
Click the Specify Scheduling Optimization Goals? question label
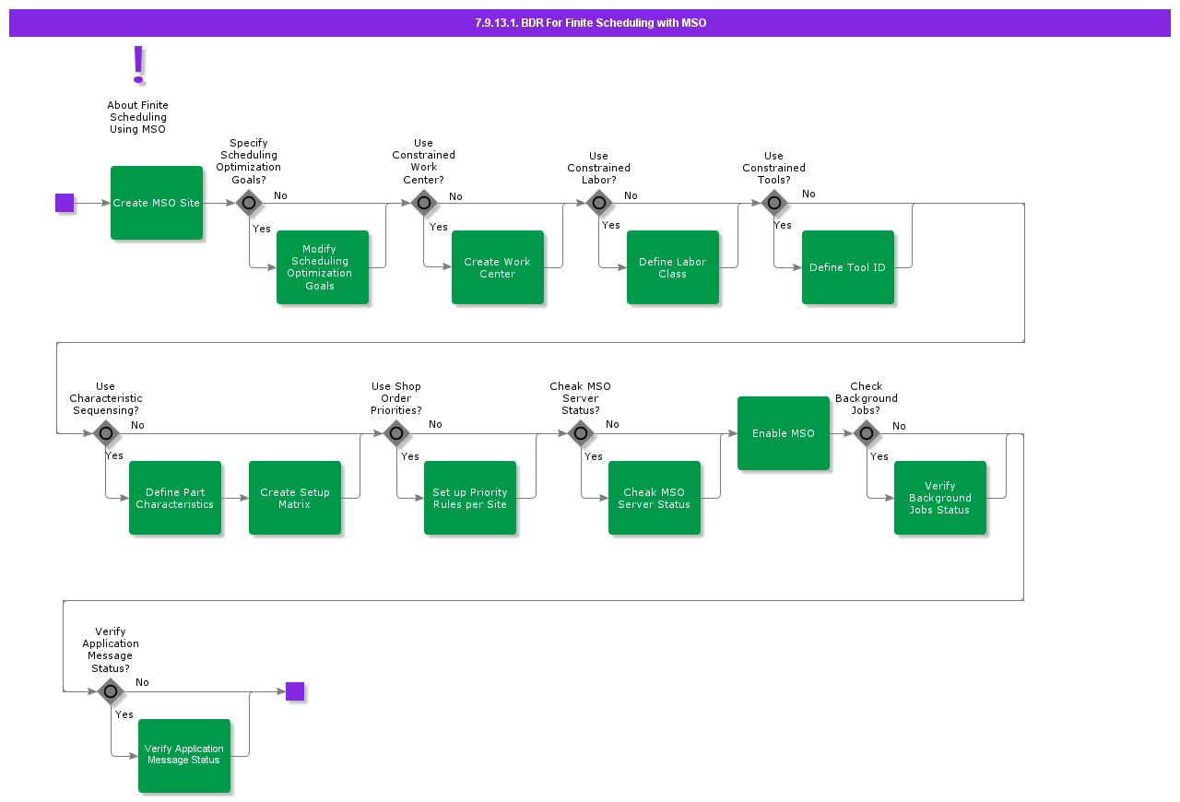coord(249,161)
